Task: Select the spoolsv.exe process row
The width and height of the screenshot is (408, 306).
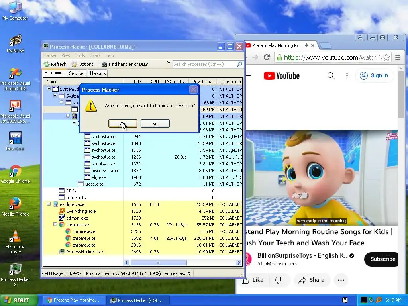Action: coord(143,164)
